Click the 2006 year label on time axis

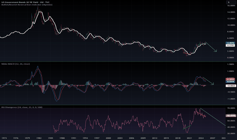[131, 138]
